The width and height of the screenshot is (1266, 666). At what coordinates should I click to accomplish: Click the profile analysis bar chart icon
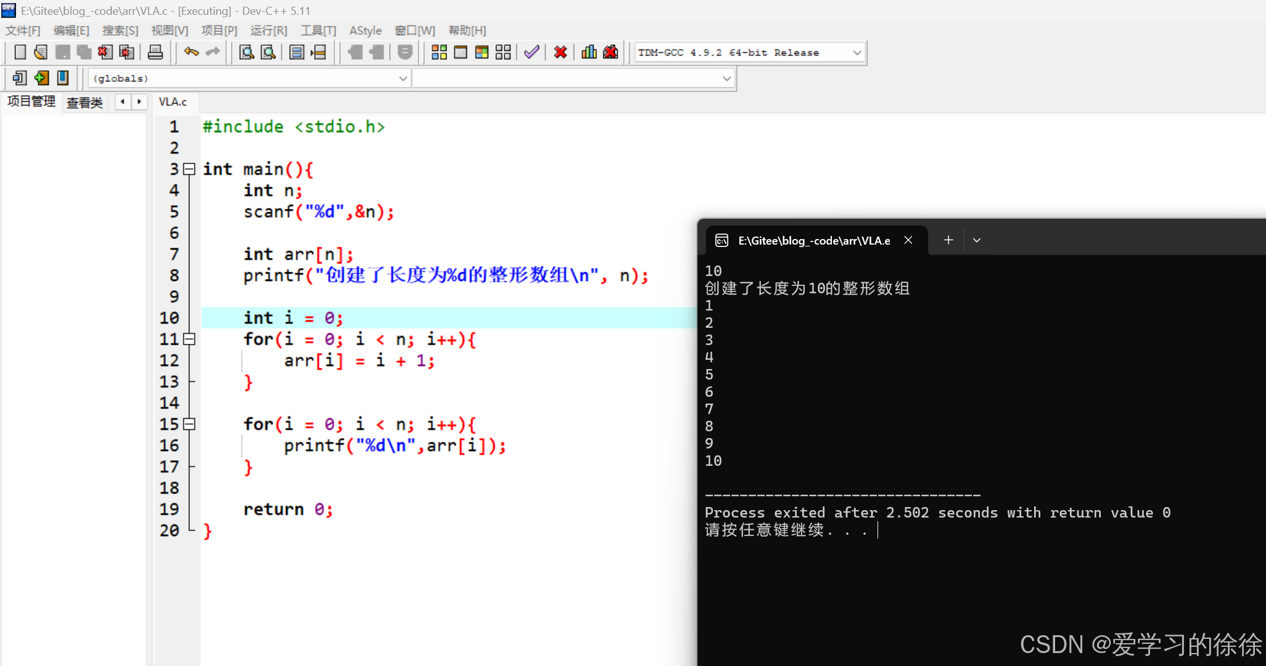pyautogui.click(x=589, y=52)
